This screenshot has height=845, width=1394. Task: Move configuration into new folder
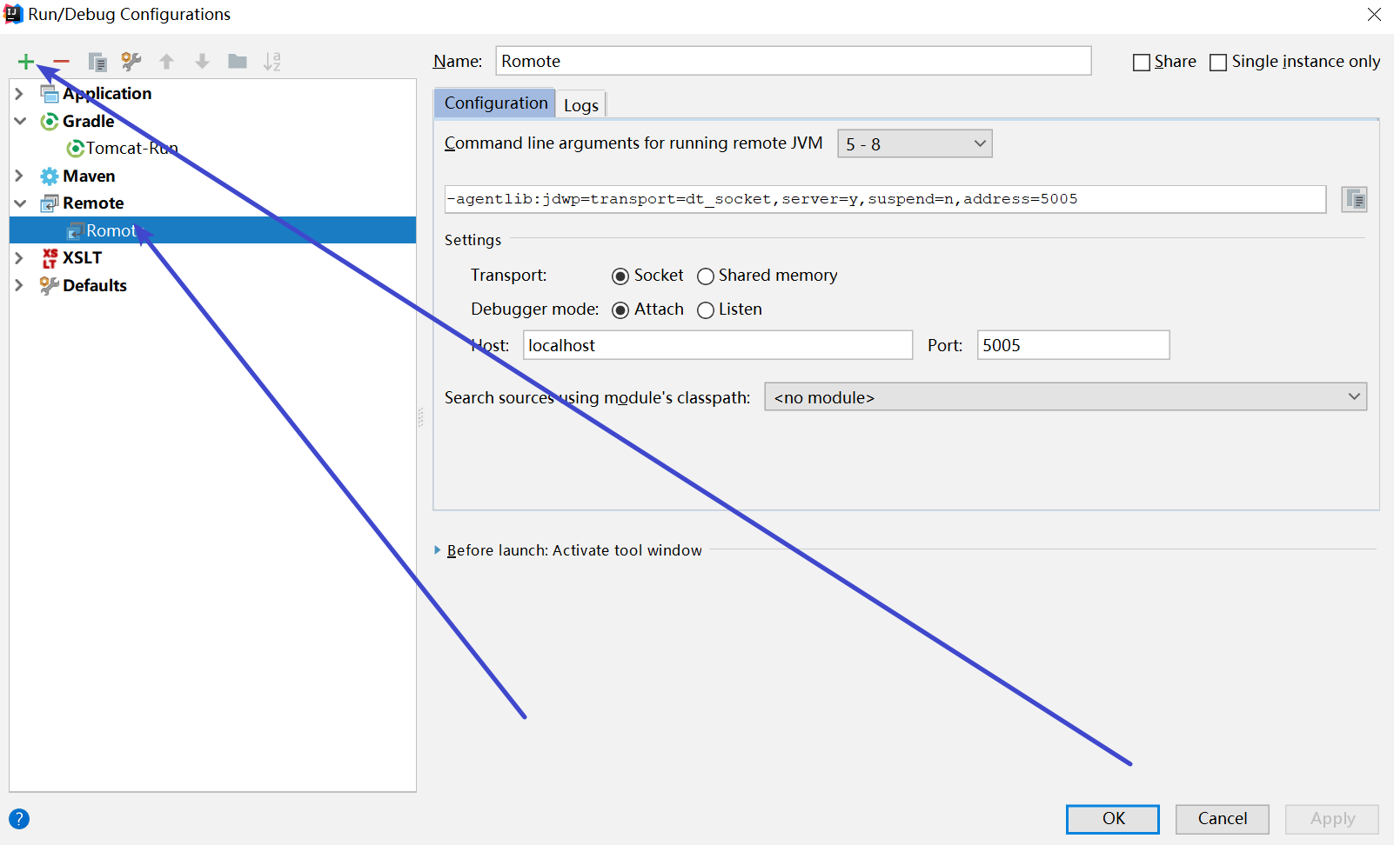(238, 62)
